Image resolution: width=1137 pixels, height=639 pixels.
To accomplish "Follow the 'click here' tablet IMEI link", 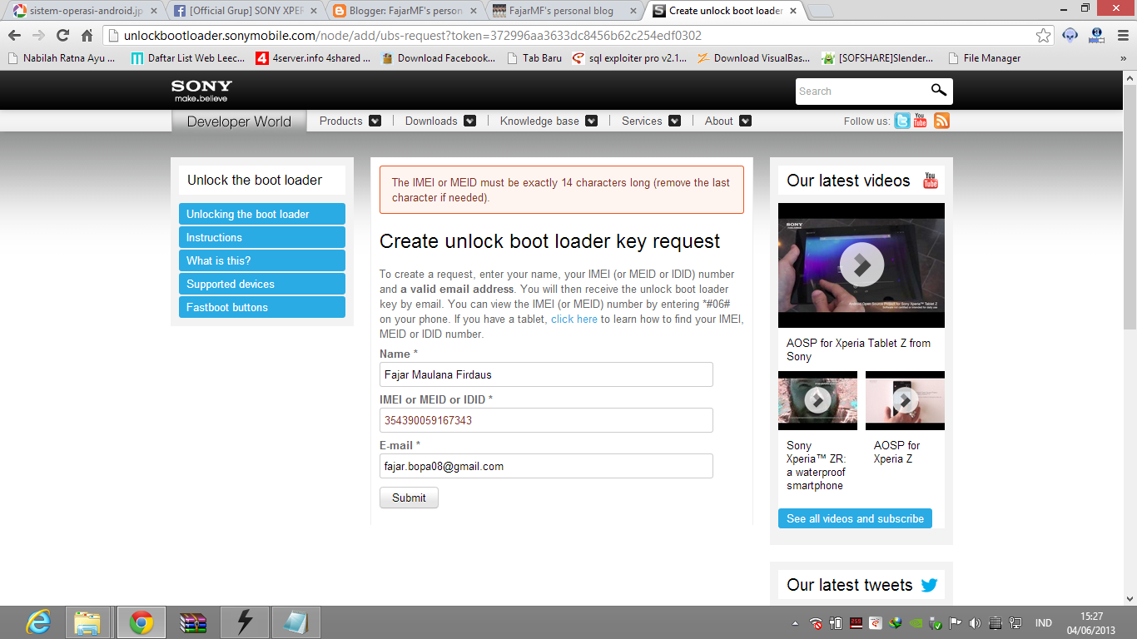I will [574, 319].
